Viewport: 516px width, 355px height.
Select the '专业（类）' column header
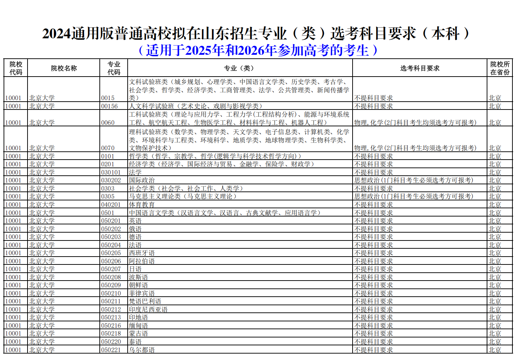[240, 68]
